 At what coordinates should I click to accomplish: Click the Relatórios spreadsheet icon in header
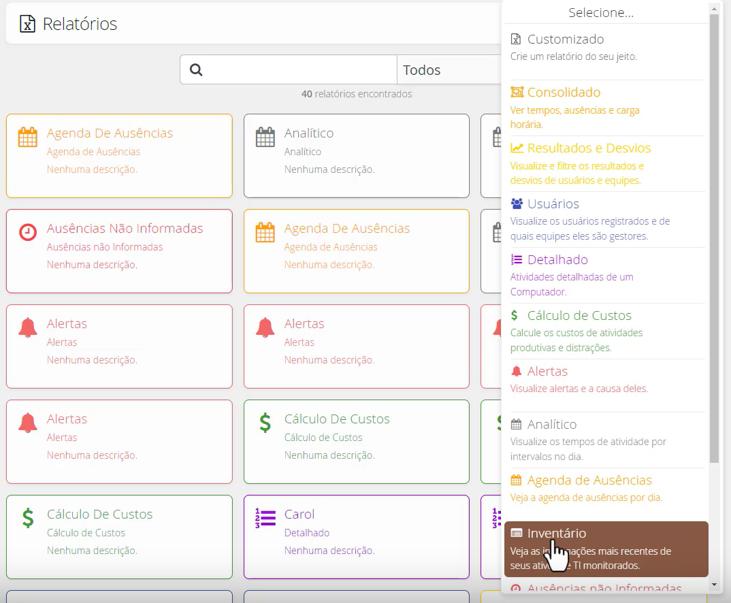coord(27,24)
